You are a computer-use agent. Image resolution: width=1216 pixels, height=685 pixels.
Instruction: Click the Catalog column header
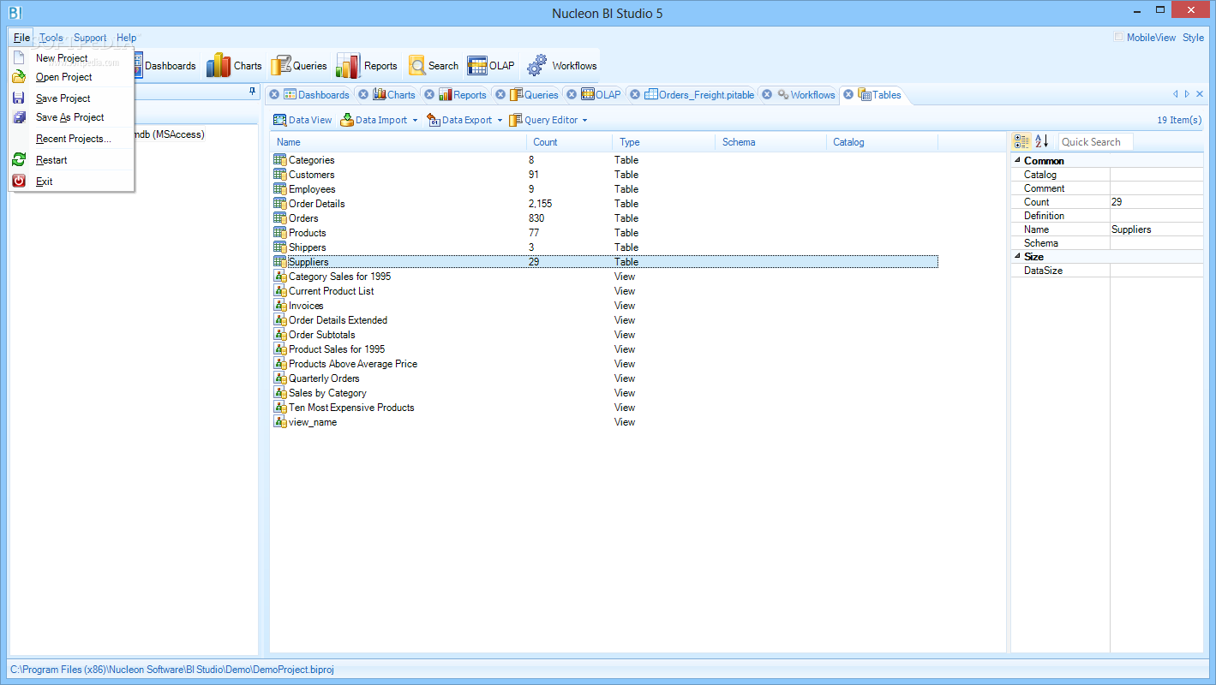coord(883,142)
